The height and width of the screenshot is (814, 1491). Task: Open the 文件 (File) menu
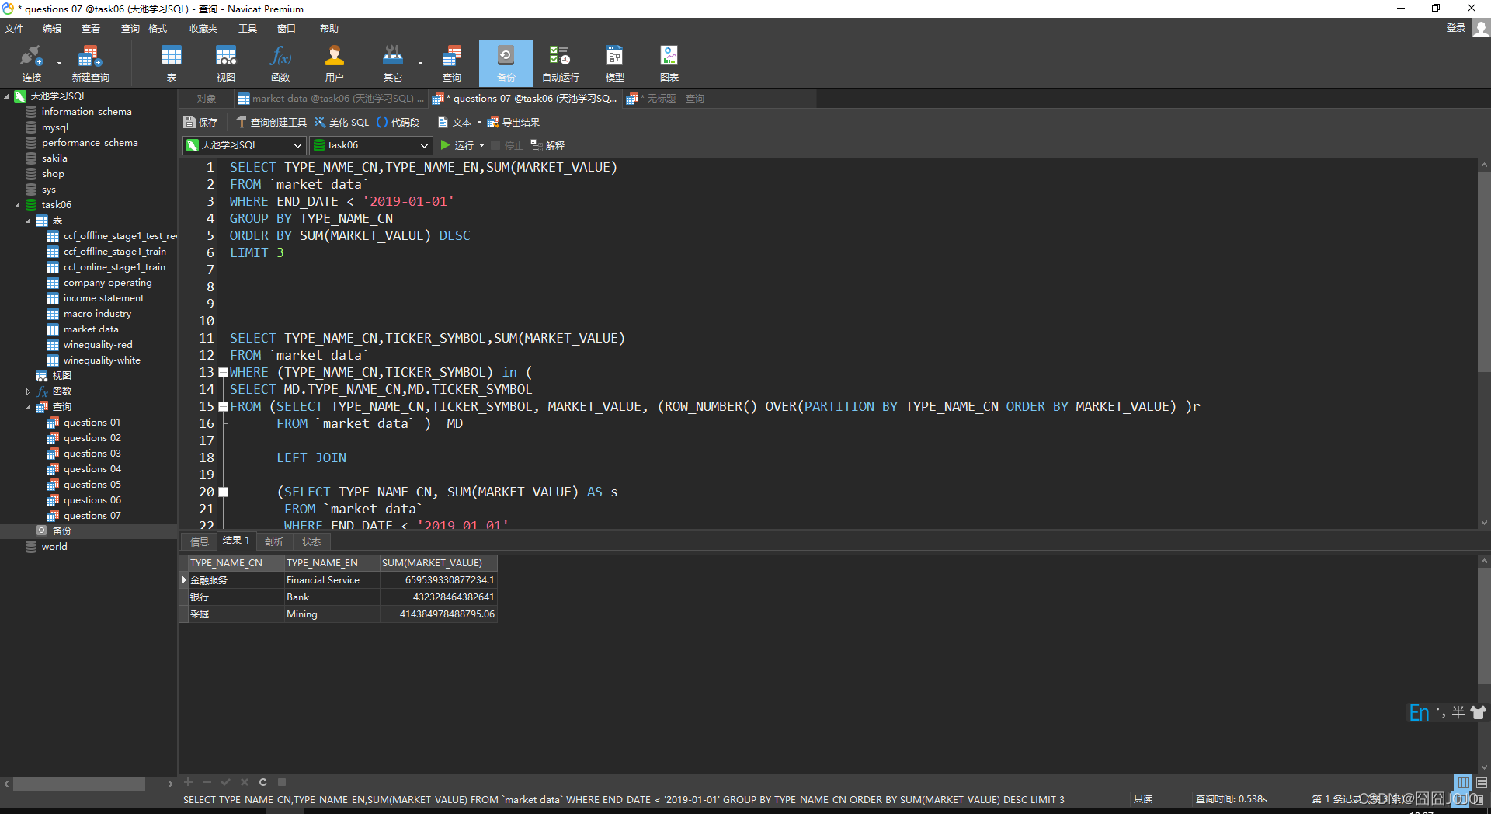pyautogui.click(x=14, y=29)
